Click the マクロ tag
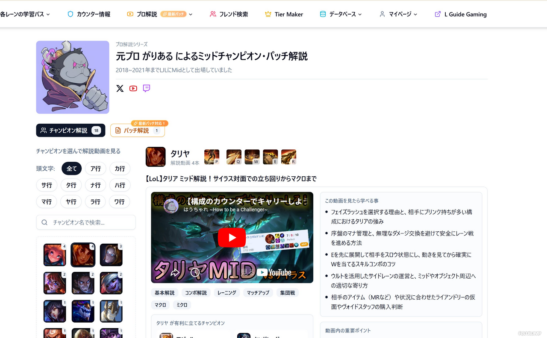Image resolution: width=547 pixels, height=338 pixels. coord(160,305)
